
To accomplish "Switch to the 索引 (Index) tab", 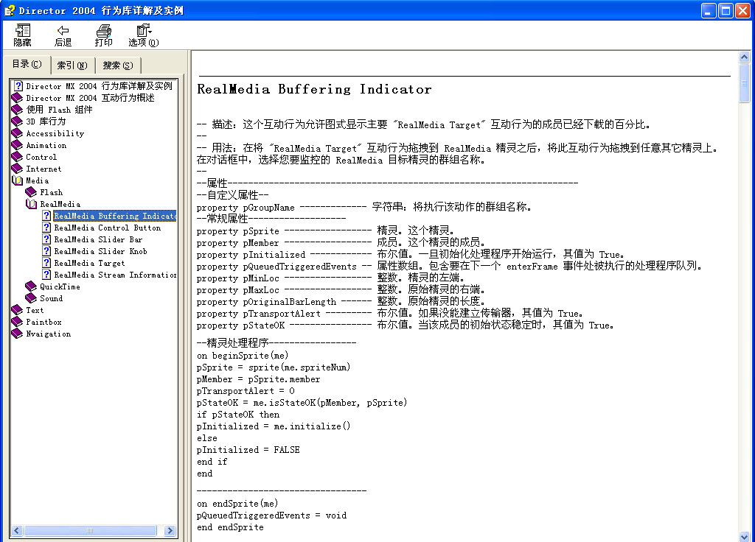I will pyautogui.click(x=72, y=66).
